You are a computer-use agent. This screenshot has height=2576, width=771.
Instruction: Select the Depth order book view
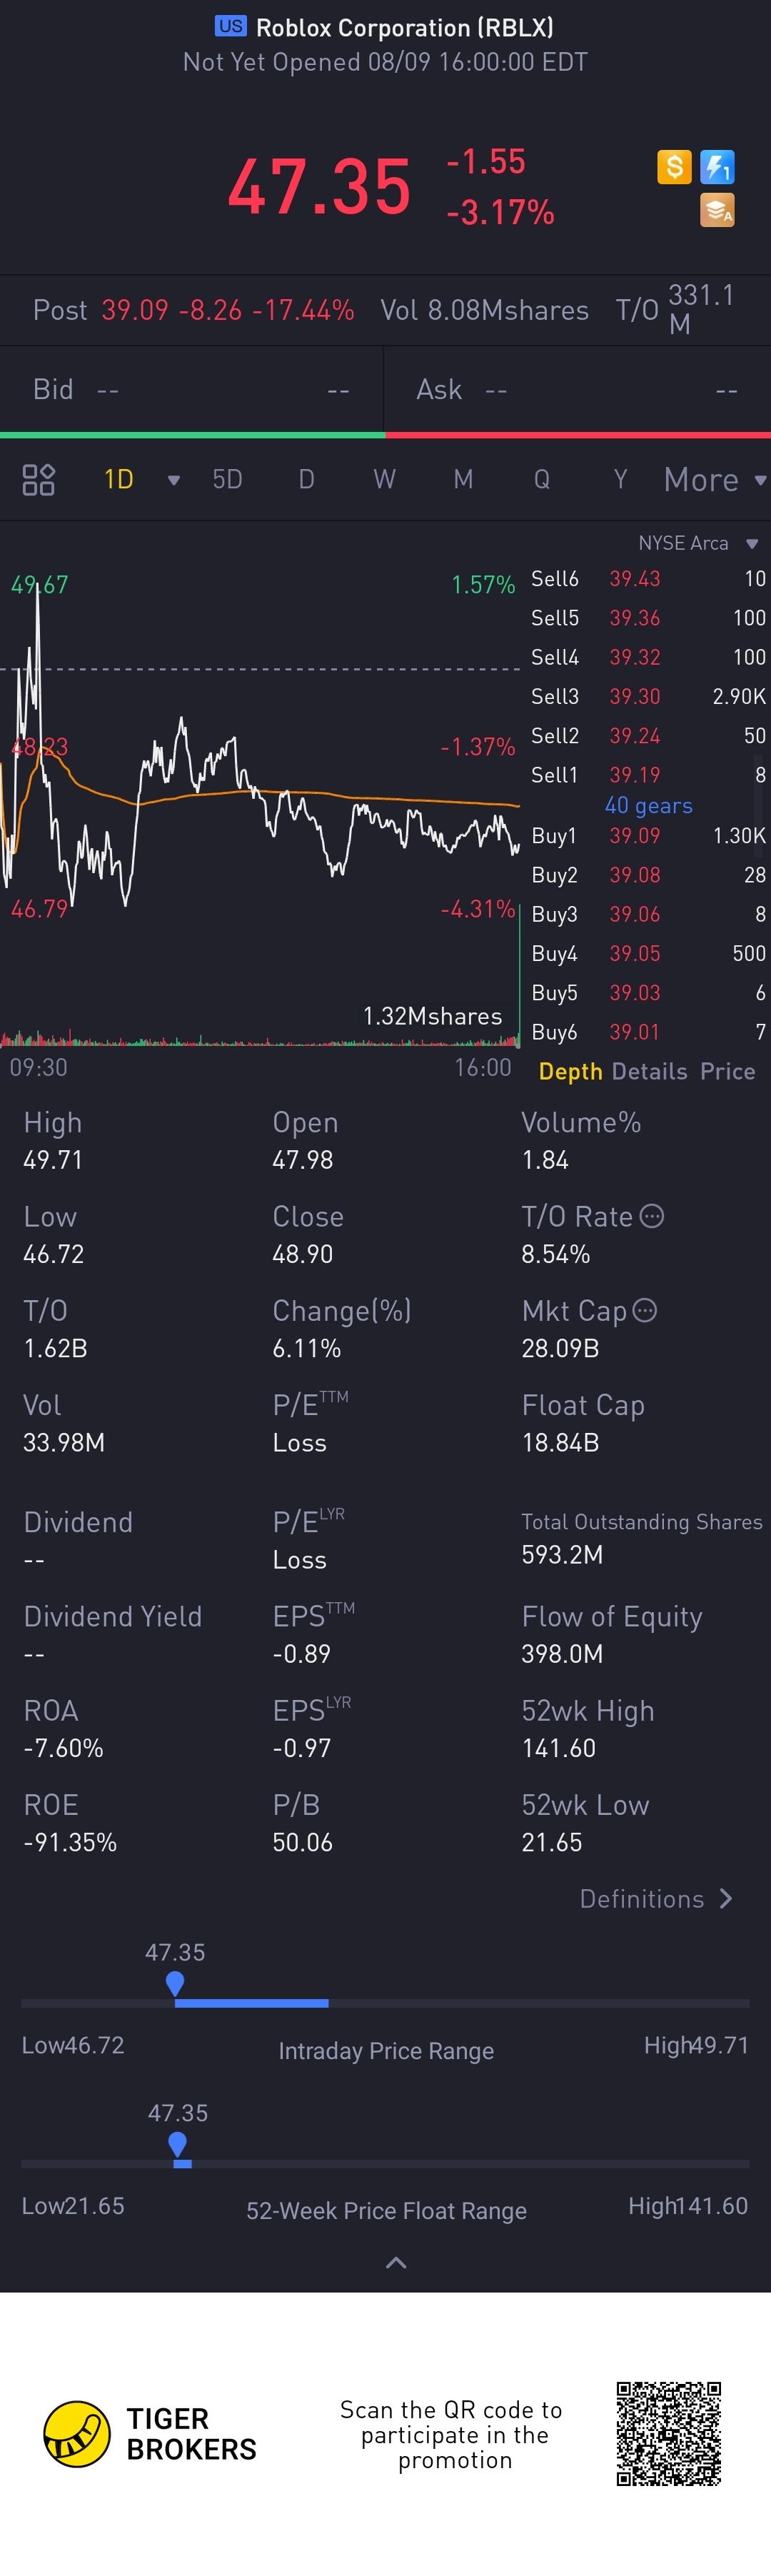tap(570, 1072)
